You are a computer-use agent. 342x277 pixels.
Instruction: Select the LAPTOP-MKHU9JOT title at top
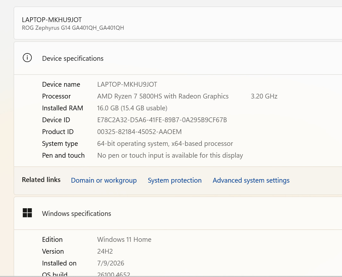pos(52,20)
